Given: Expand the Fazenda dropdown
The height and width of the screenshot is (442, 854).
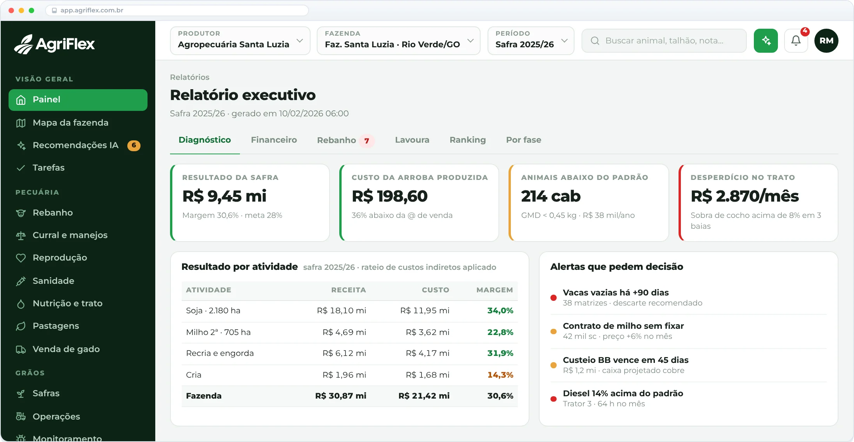Looking at the screenshot, I should click(398, 41).
